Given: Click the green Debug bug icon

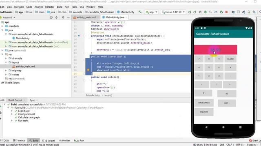Looking at the screenshot, I should (x=206, y=12).
